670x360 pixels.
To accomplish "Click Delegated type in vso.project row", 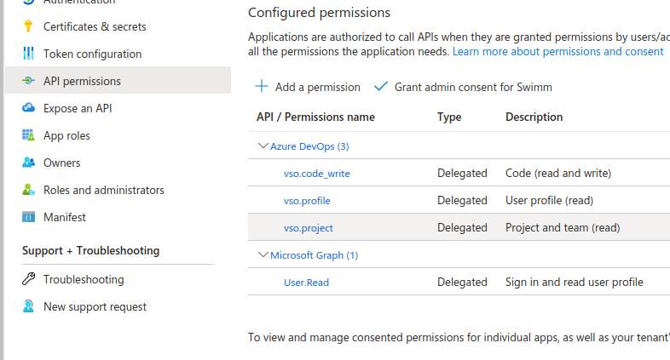I will (462, 228).
